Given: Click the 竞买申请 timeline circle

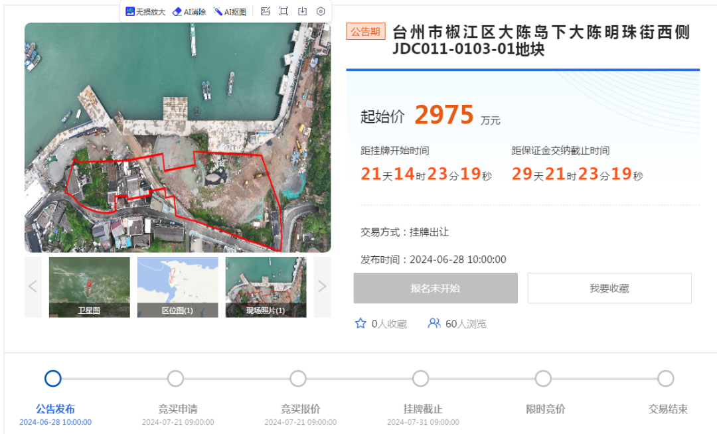Looking at the screenshot, I should [175, 378].
